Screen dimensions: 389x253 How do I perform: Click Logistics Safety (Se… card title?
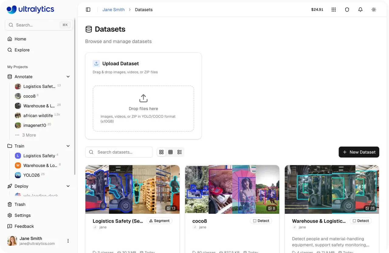click(x=118, y=221)
